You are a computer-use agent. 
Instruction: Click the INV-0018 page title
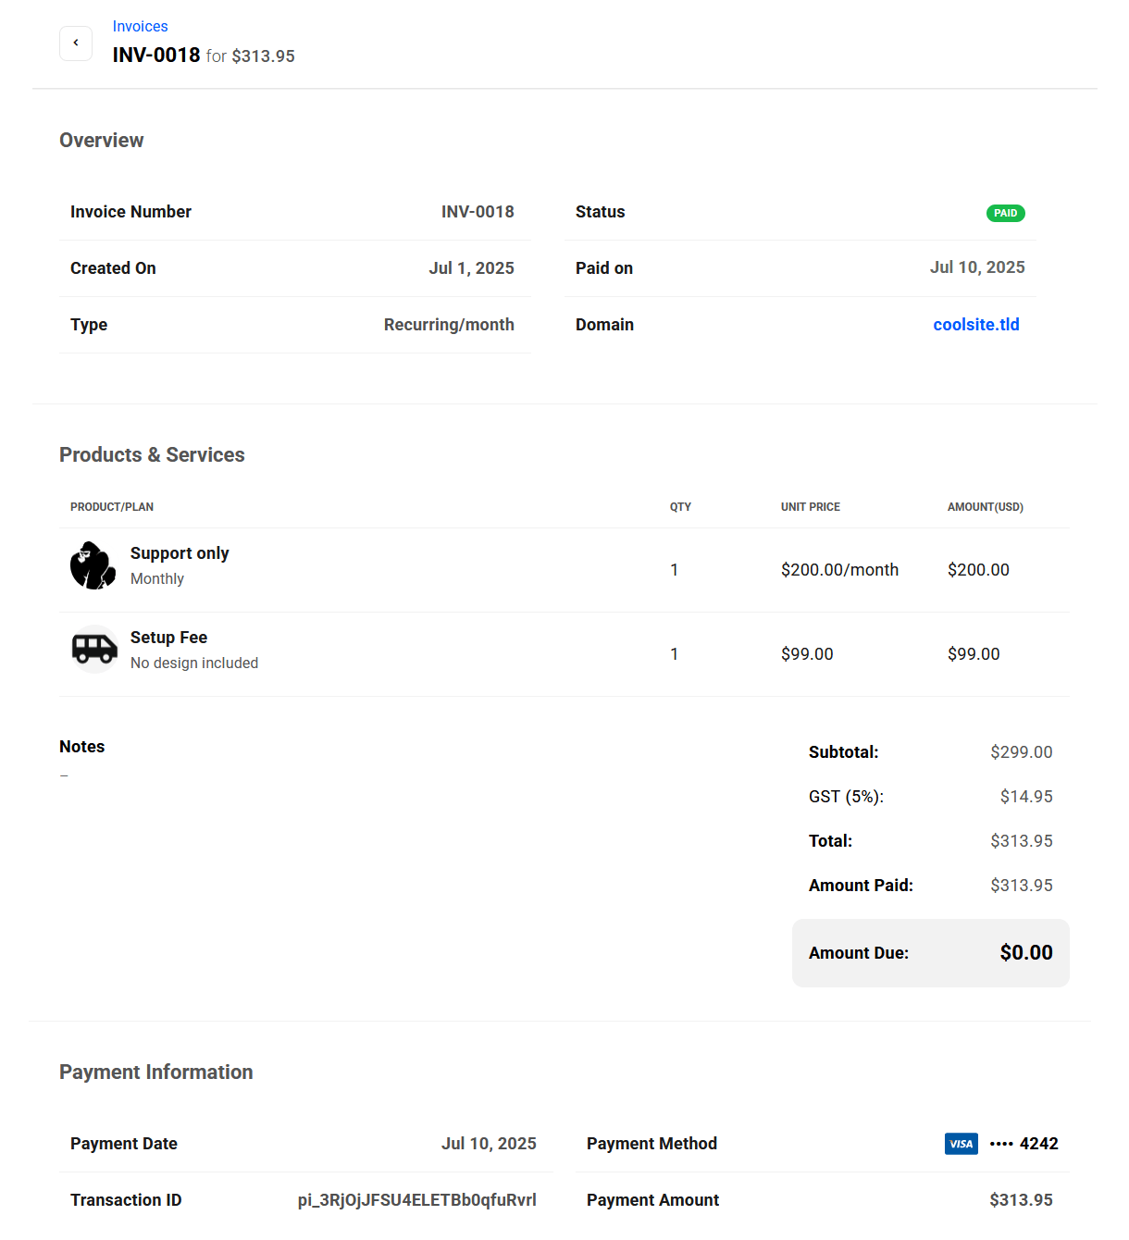pyautogui.click(x=156, y=56)
